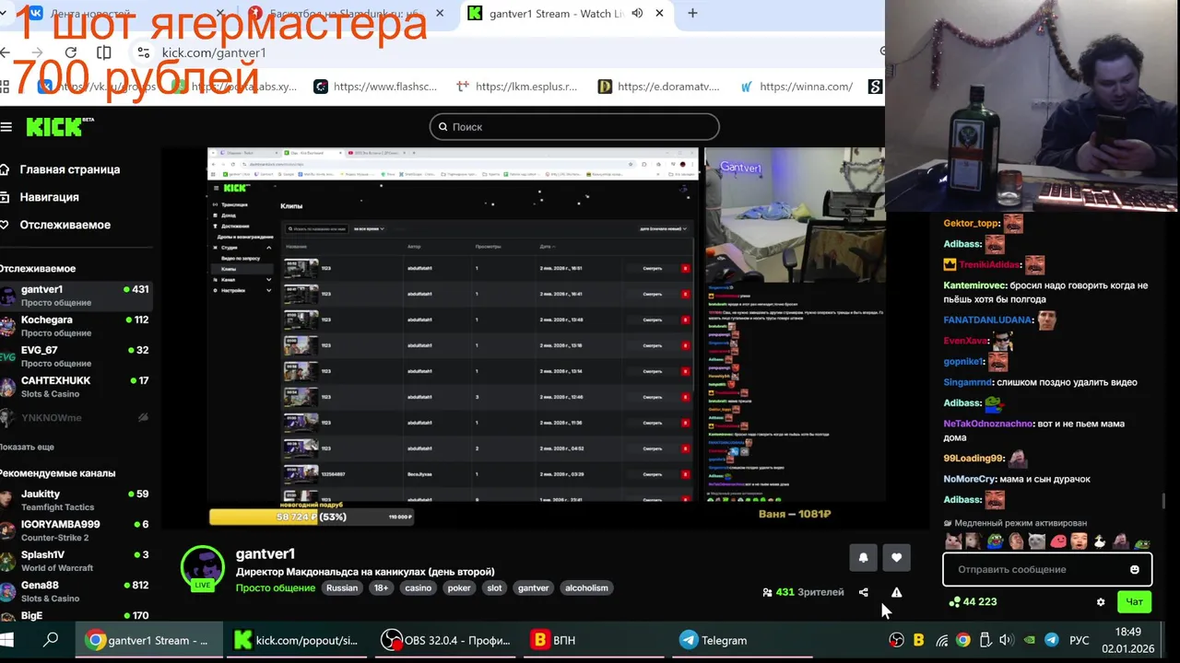The width and height of the screenshot is (1180, 663).
Task: Open the emoji picker in message box
Action: click(1135, 569)
